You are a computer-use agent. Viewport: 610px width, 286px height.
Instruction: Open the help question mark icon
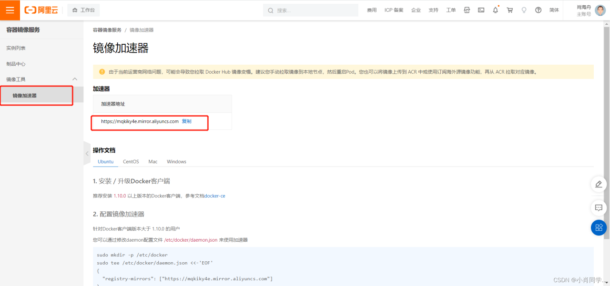click(x=538, y=10)
